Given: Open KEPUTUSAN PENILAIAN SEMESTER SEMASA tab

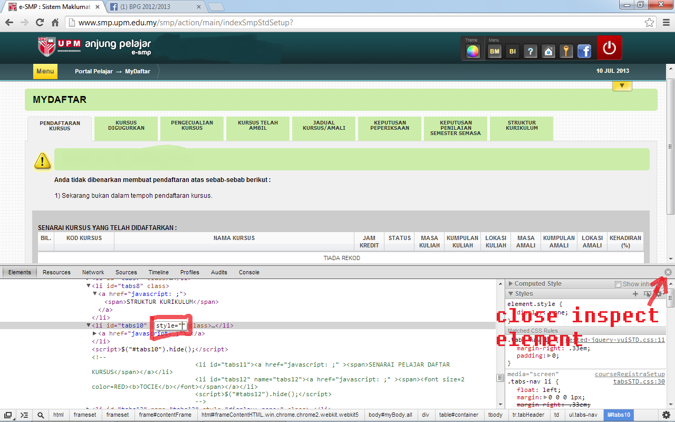Looking at the screenshot, I should [x=456, y=128].
